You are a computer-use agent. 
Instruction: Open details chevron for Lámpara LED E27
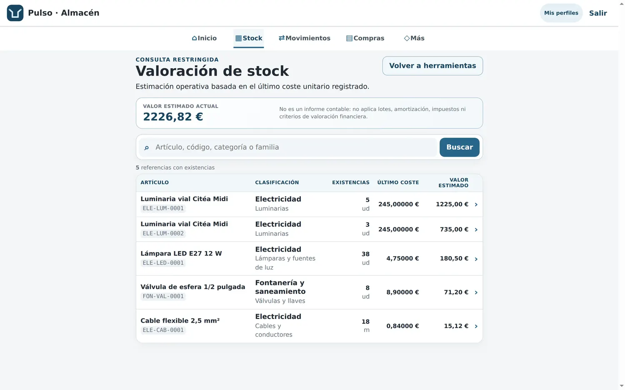pos(476,259)
